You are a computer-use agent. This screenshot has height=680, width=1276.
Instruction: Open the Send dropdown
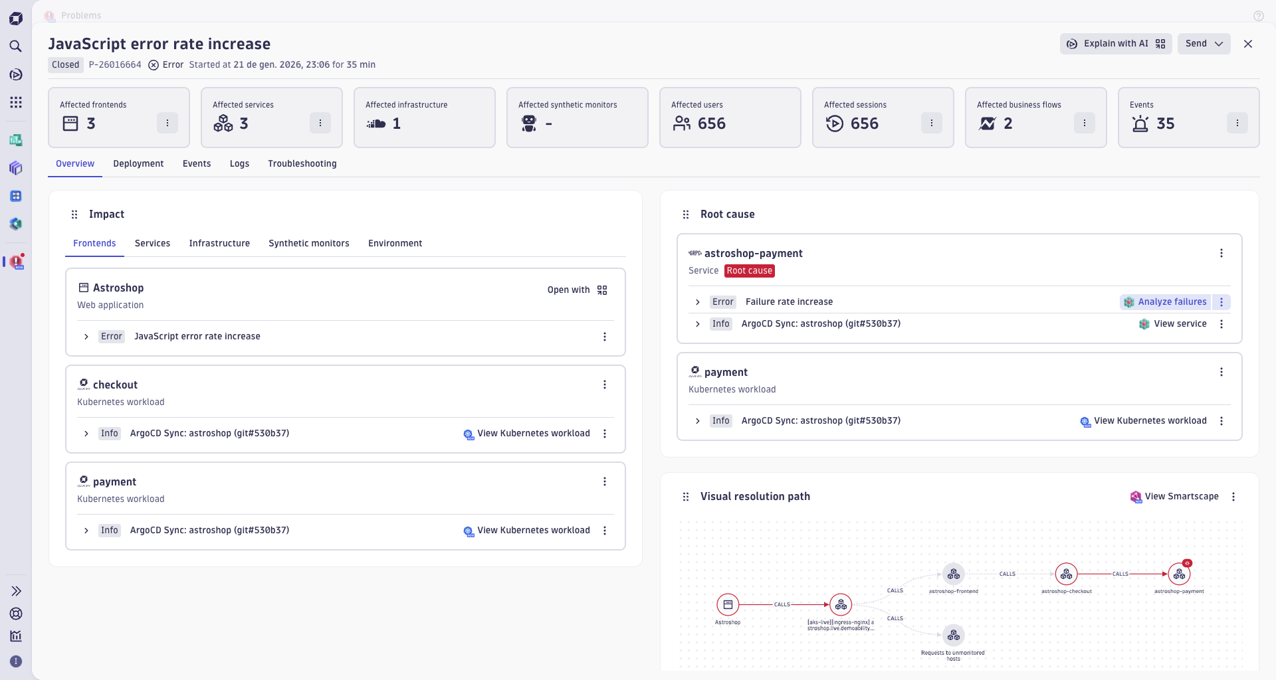coord(1204,44)
